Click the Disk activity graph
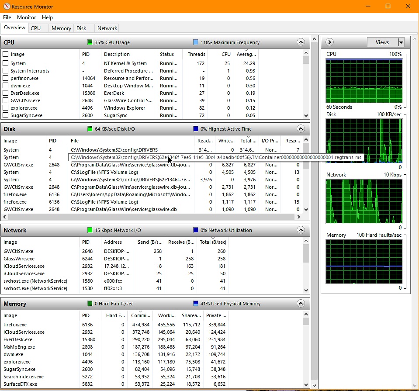The height and width of the screenshot is (391, 419). (x=364, y=141)
